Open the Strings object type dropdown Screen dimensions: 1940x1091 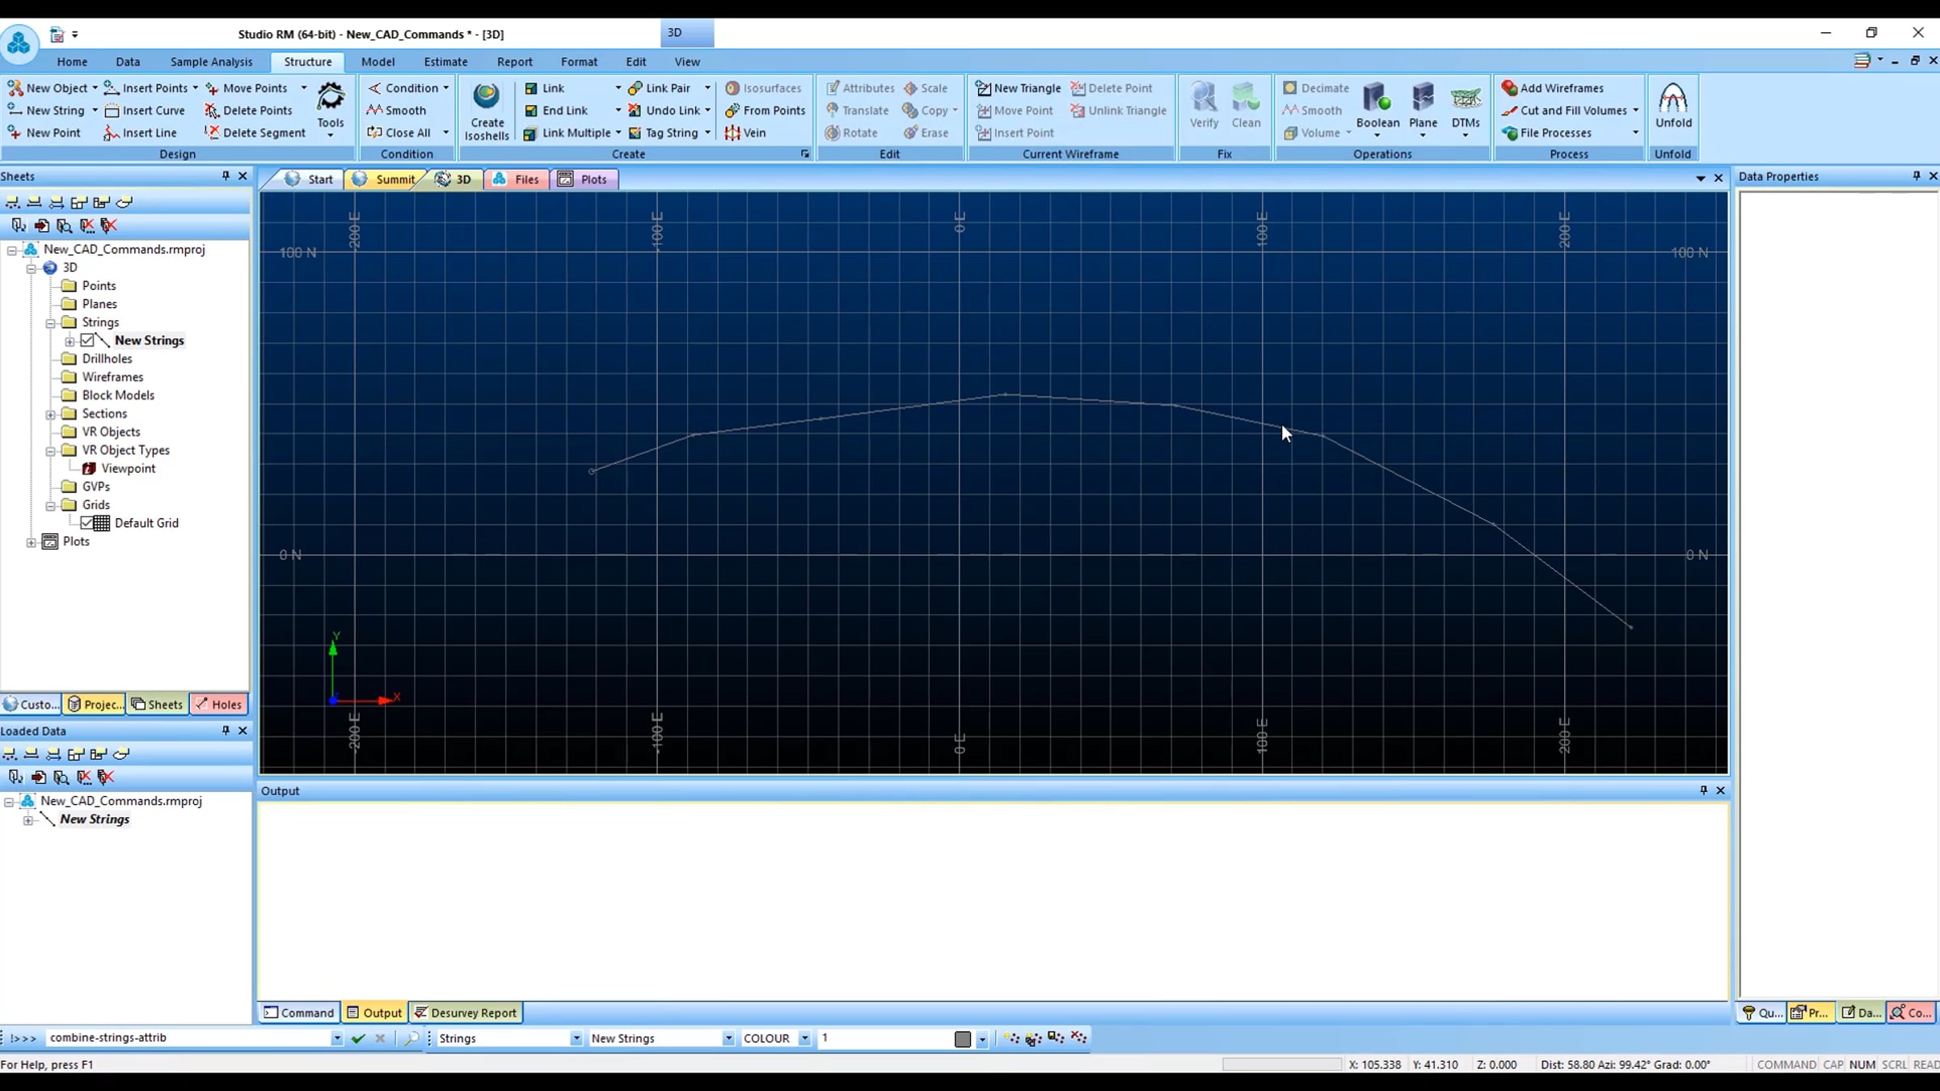point(576,1038)
